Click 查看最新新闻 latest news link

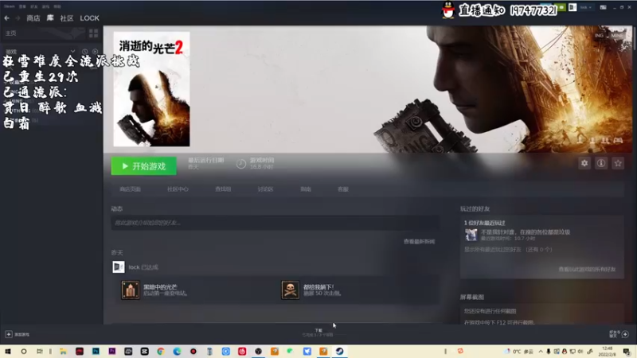[419, 242]
